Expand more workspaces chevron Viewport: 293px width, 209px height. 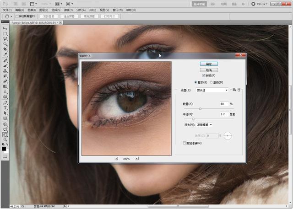[243, 4]
